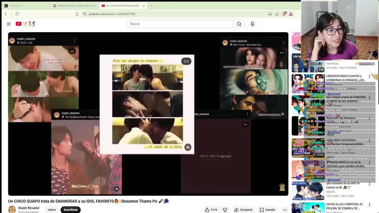The image size is (379, 213).
Task: Share the video with Compartir
Action: [x=243, y=210]
